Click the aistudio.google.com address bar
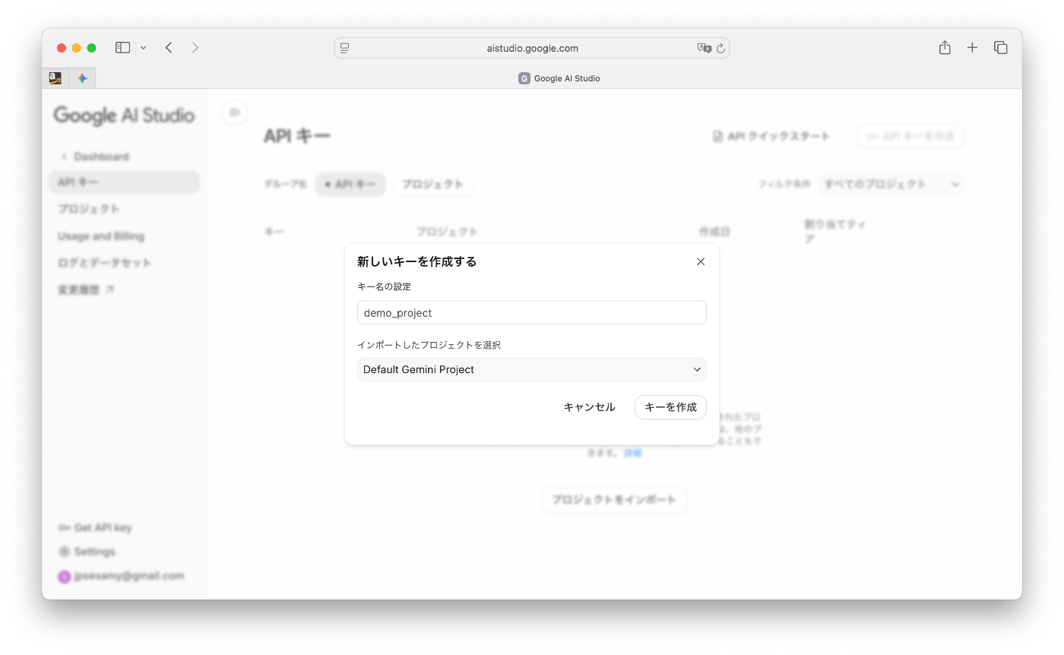The width and height of the screenshot is (1064, 655). pos(532,48)
